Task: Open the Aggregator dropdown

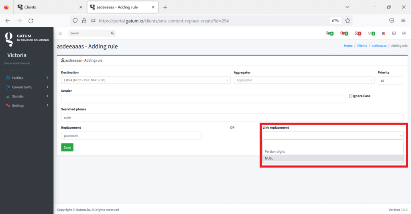Action: pyautogui.click(x=304, y=80)
